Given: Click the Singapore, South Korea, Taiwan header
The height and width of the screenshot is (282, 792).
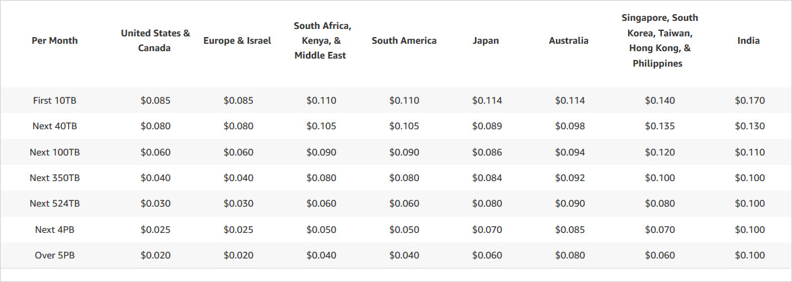Looking at the screenshot, I should [660, 40].
